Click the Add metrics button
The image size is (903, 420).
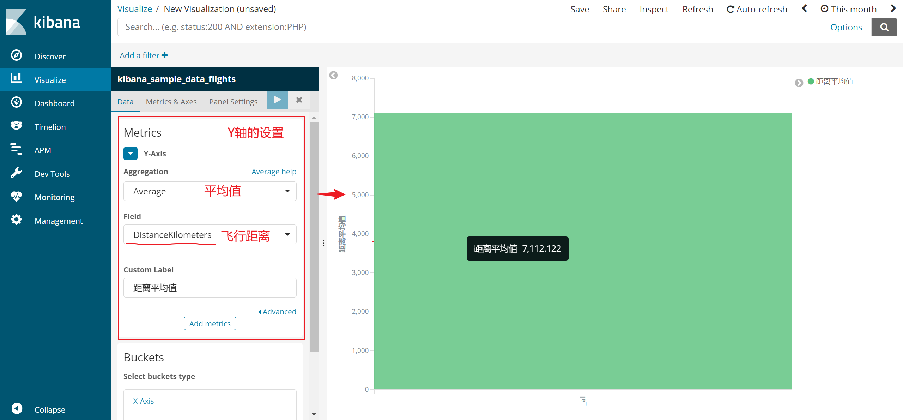pyautogui.click(x=210, y=324)
